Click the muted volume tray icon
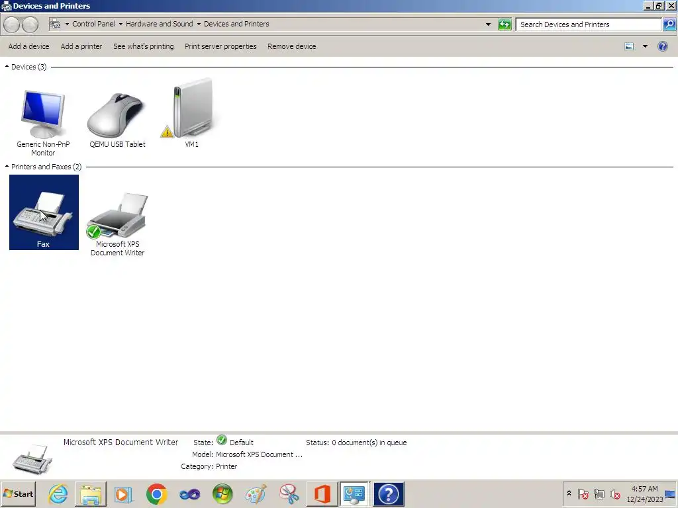678x508 pixels. click(614, 493)
